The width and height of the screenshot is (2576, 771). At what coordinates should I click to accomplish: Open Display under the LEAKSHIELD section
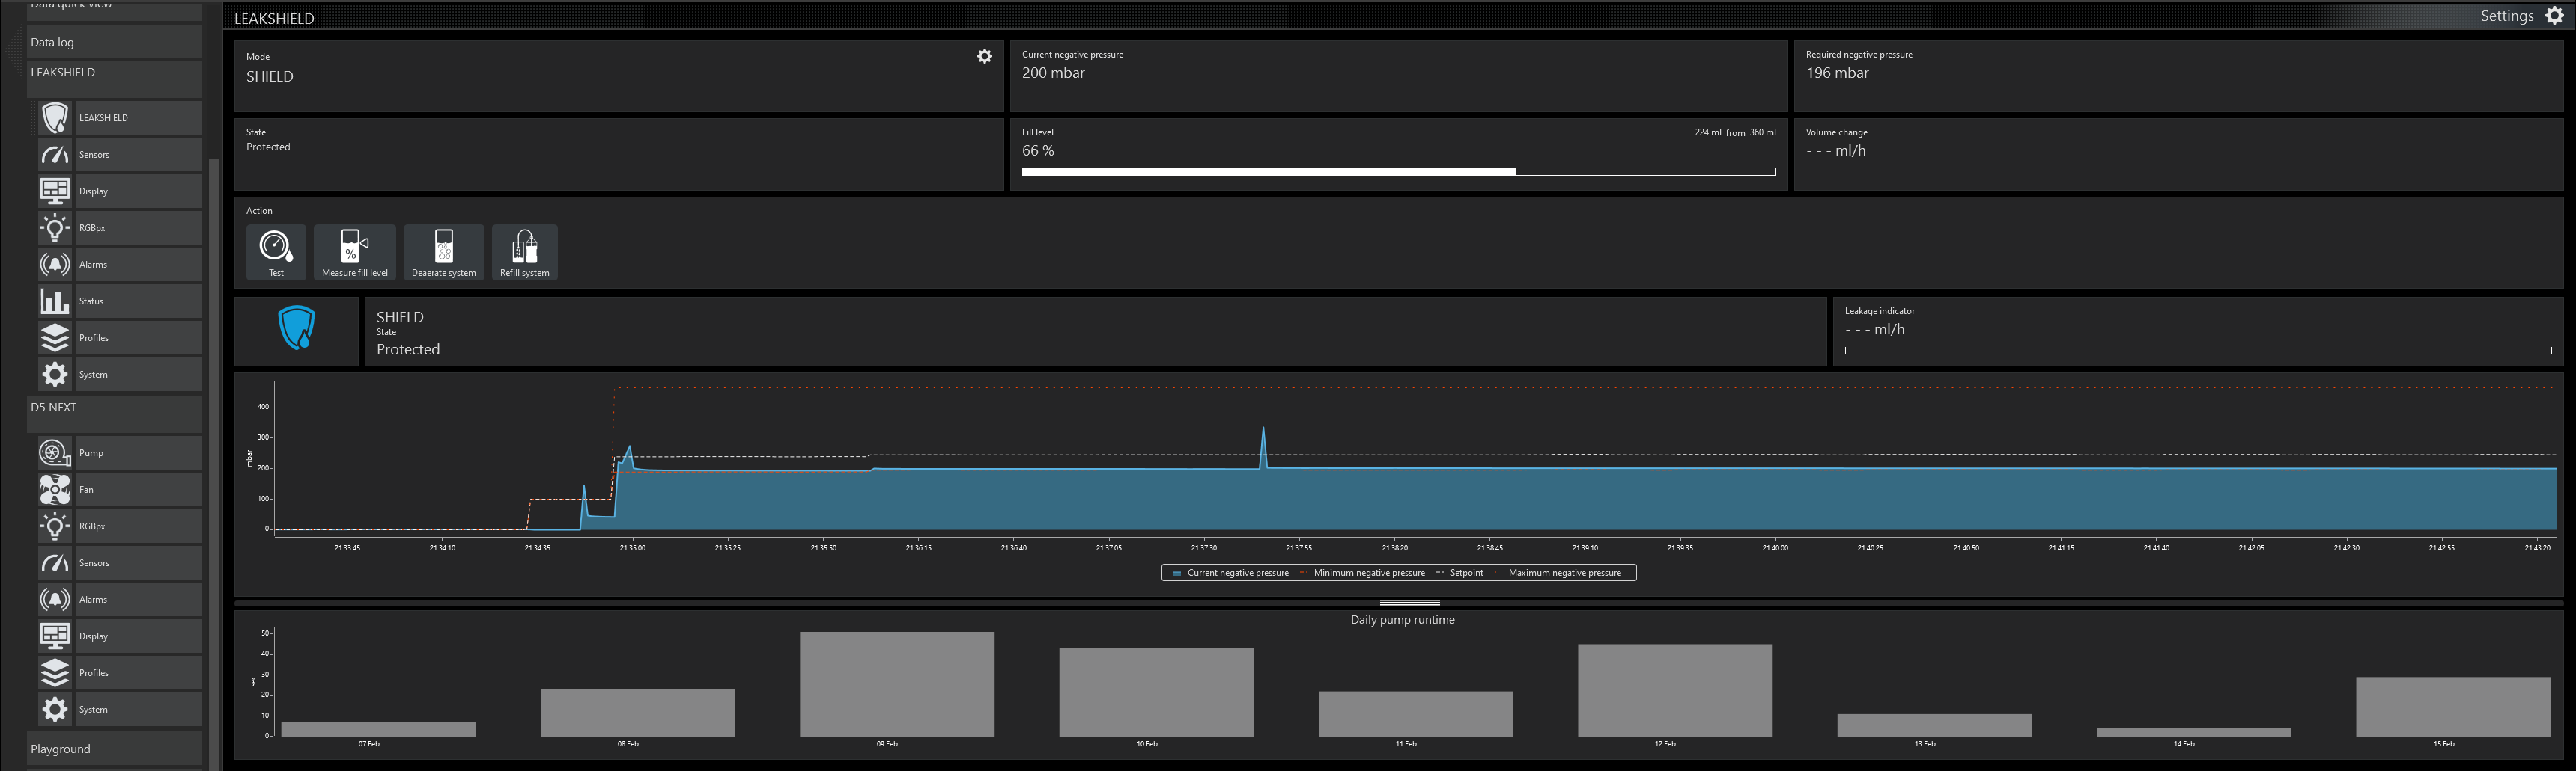(x=119, y=191)
